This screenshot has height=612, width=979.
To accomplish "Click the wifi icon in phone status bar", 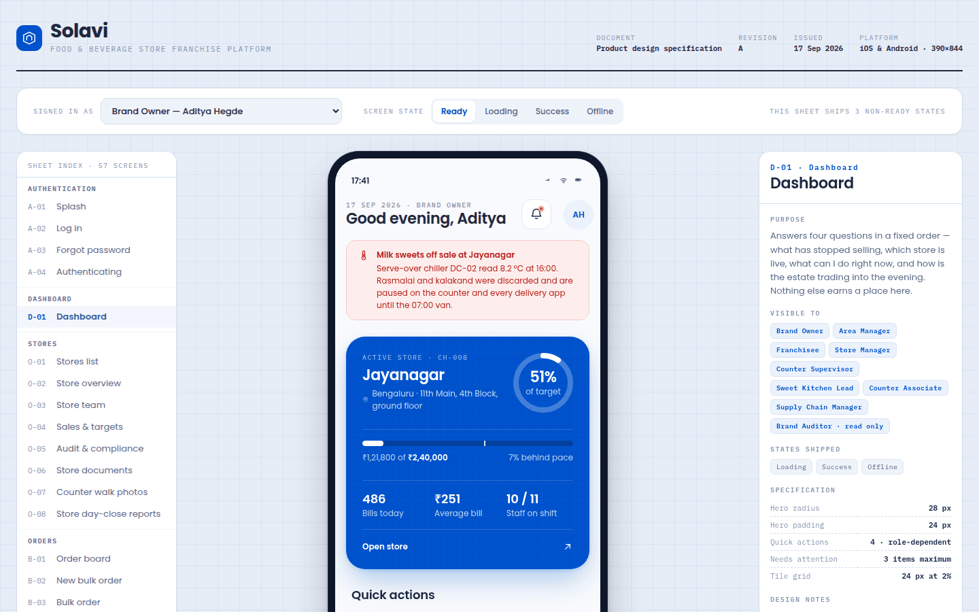I will tap(563, 180).
